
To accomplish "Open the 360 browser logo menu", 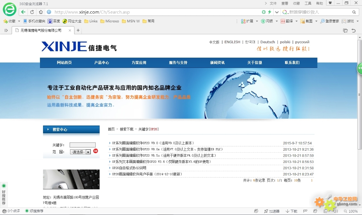I will tap(10, 10).
